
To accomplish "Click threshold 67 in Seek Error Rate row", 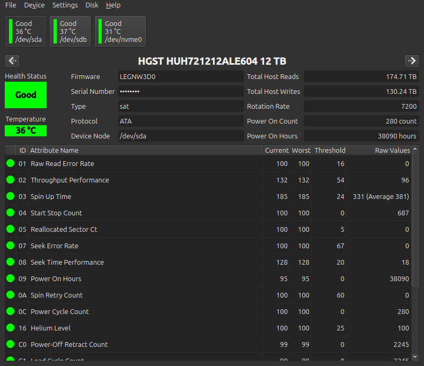I will pos(340,246).
